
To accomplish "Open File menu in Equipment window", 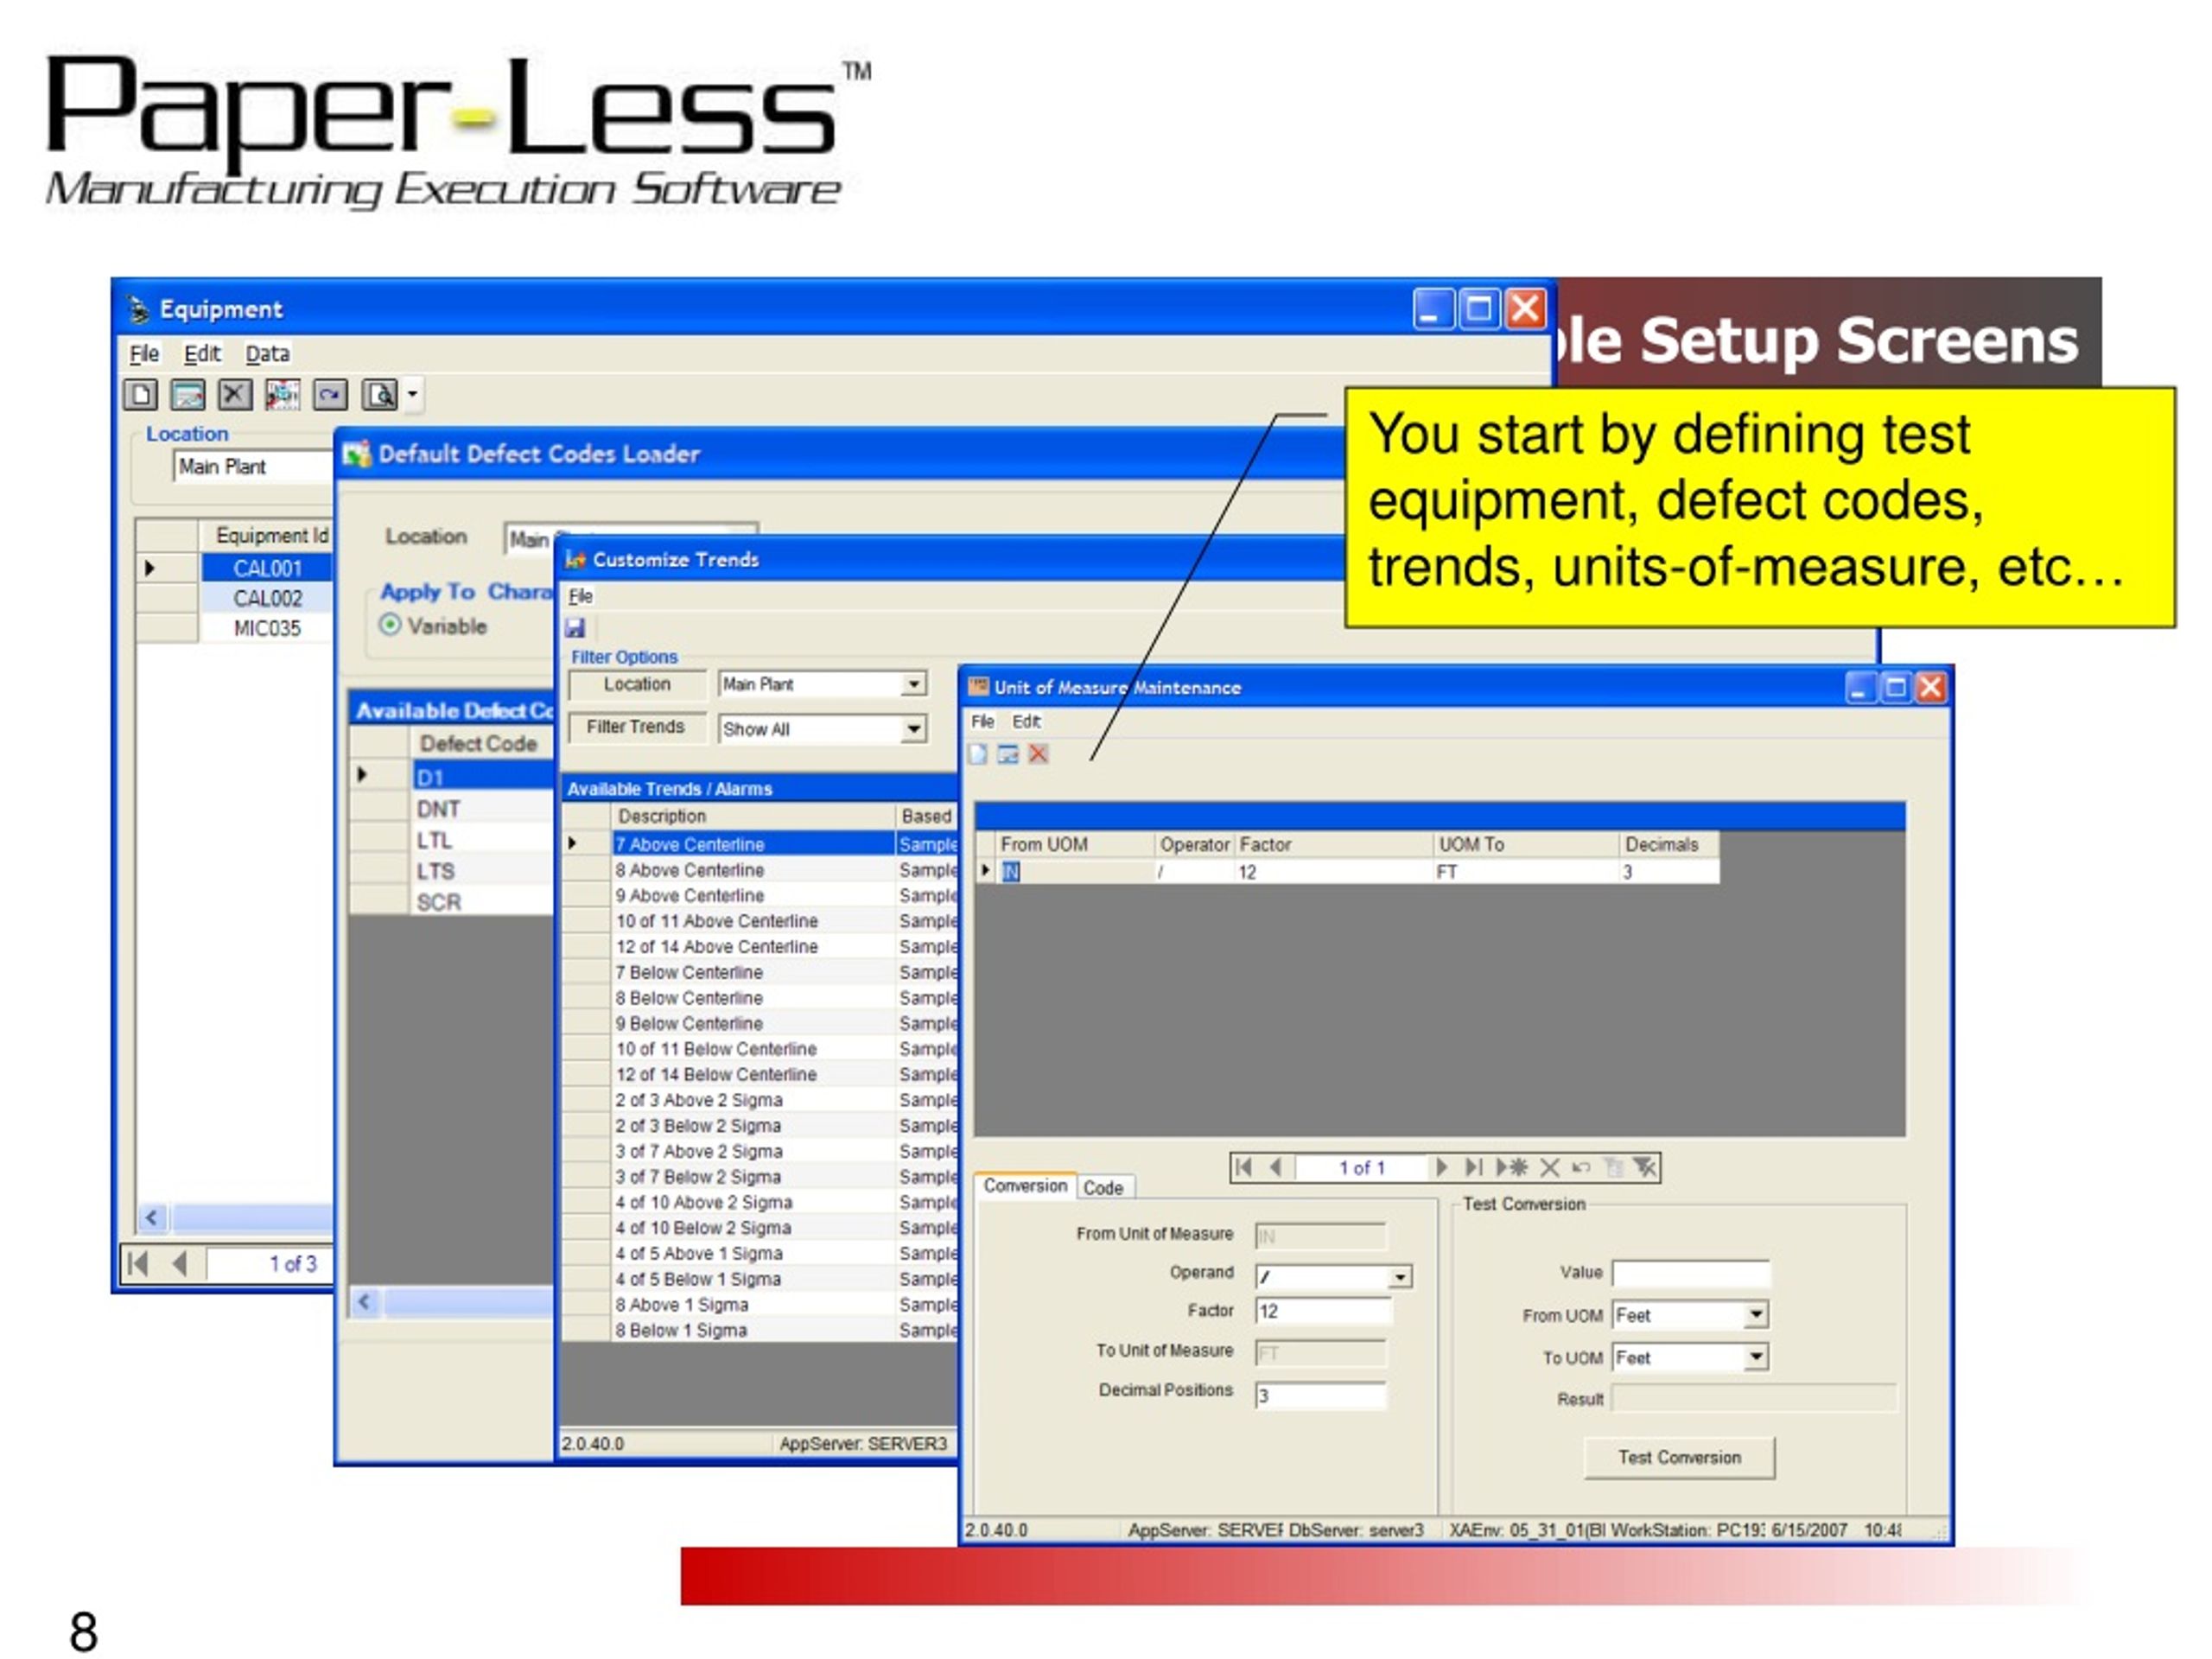I will coord(144,354).
